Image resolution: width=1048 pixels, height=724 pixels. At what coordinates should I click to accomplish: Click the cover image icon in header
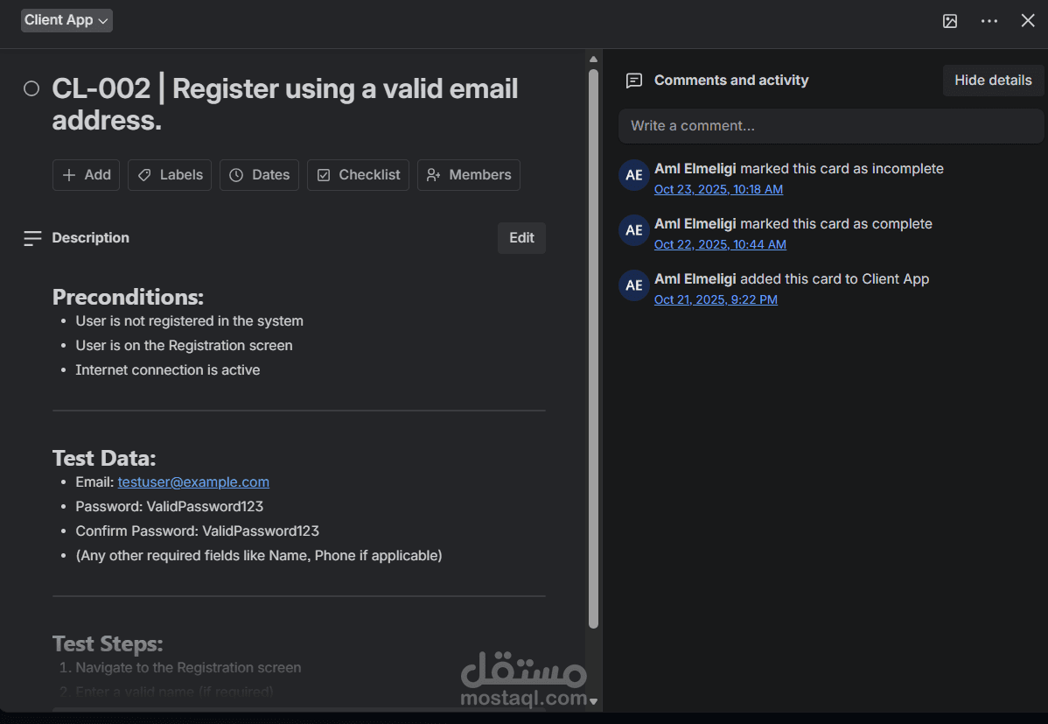(x=950, y=21)
